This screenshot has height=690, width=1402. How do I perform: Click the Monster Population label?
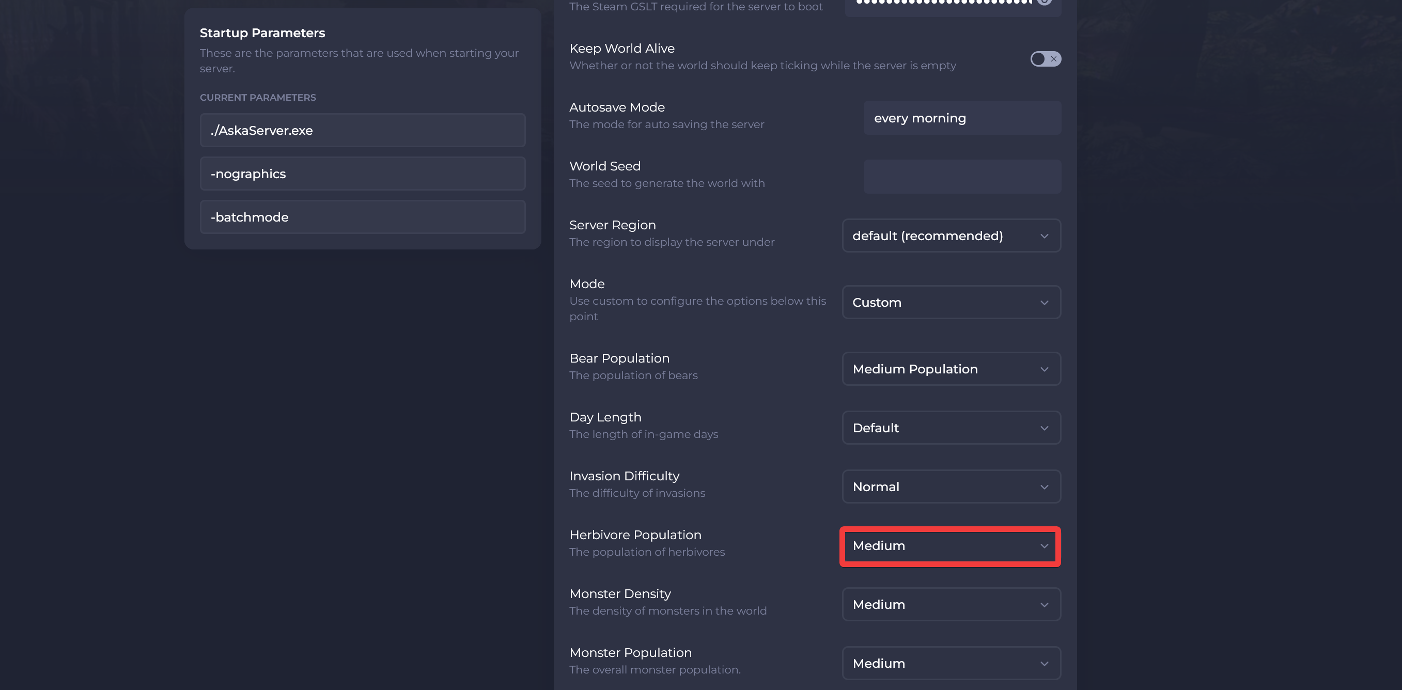[x=630, y=652]
